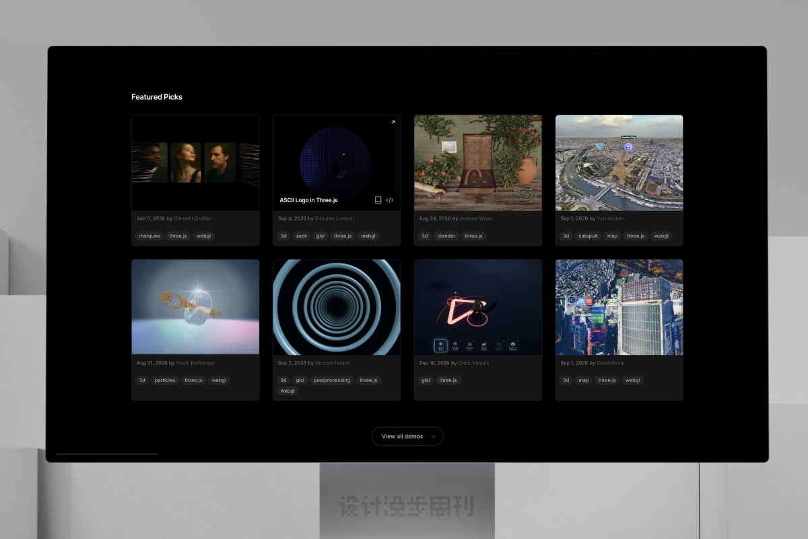Screen dimensions: 808x539
Task: Select 3d tag on David Ronai's card
Action: 566,380
